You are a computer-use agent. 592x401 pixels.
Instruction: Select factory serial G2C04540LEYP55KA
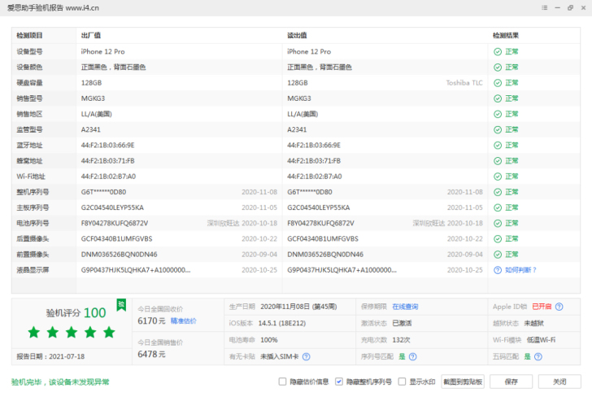[112, 207]
